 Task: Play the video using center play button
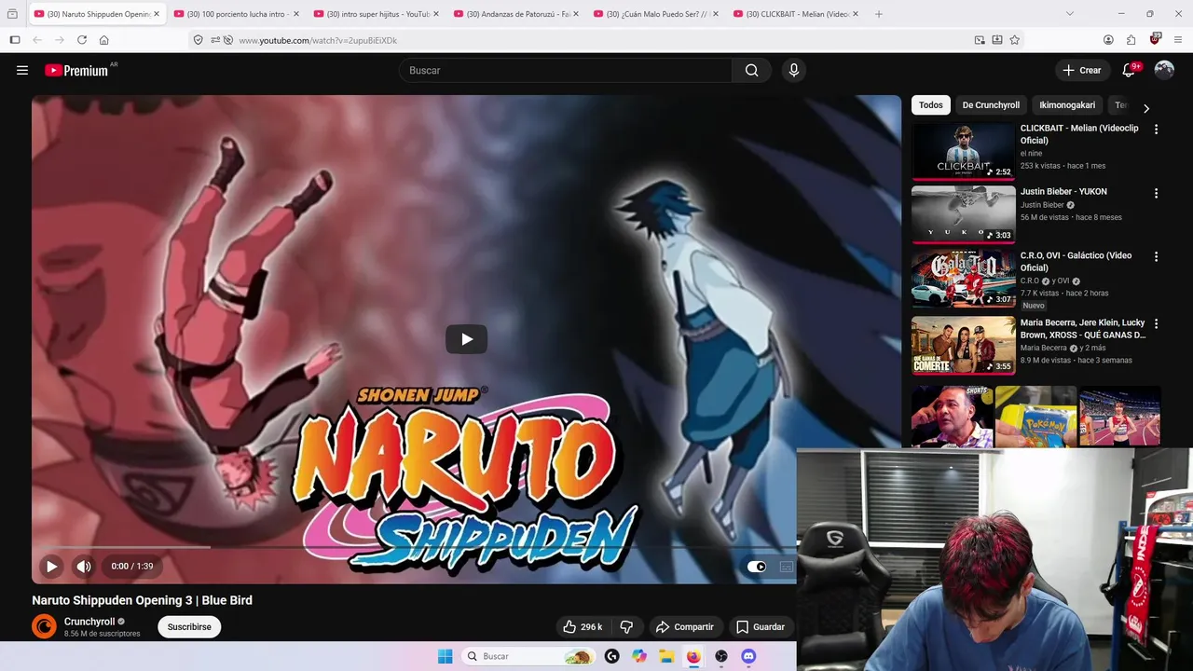[x=466, y=339]
